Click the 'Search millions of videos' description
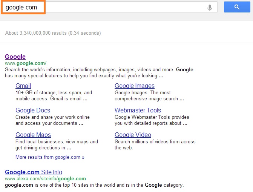 pos(155,145)
